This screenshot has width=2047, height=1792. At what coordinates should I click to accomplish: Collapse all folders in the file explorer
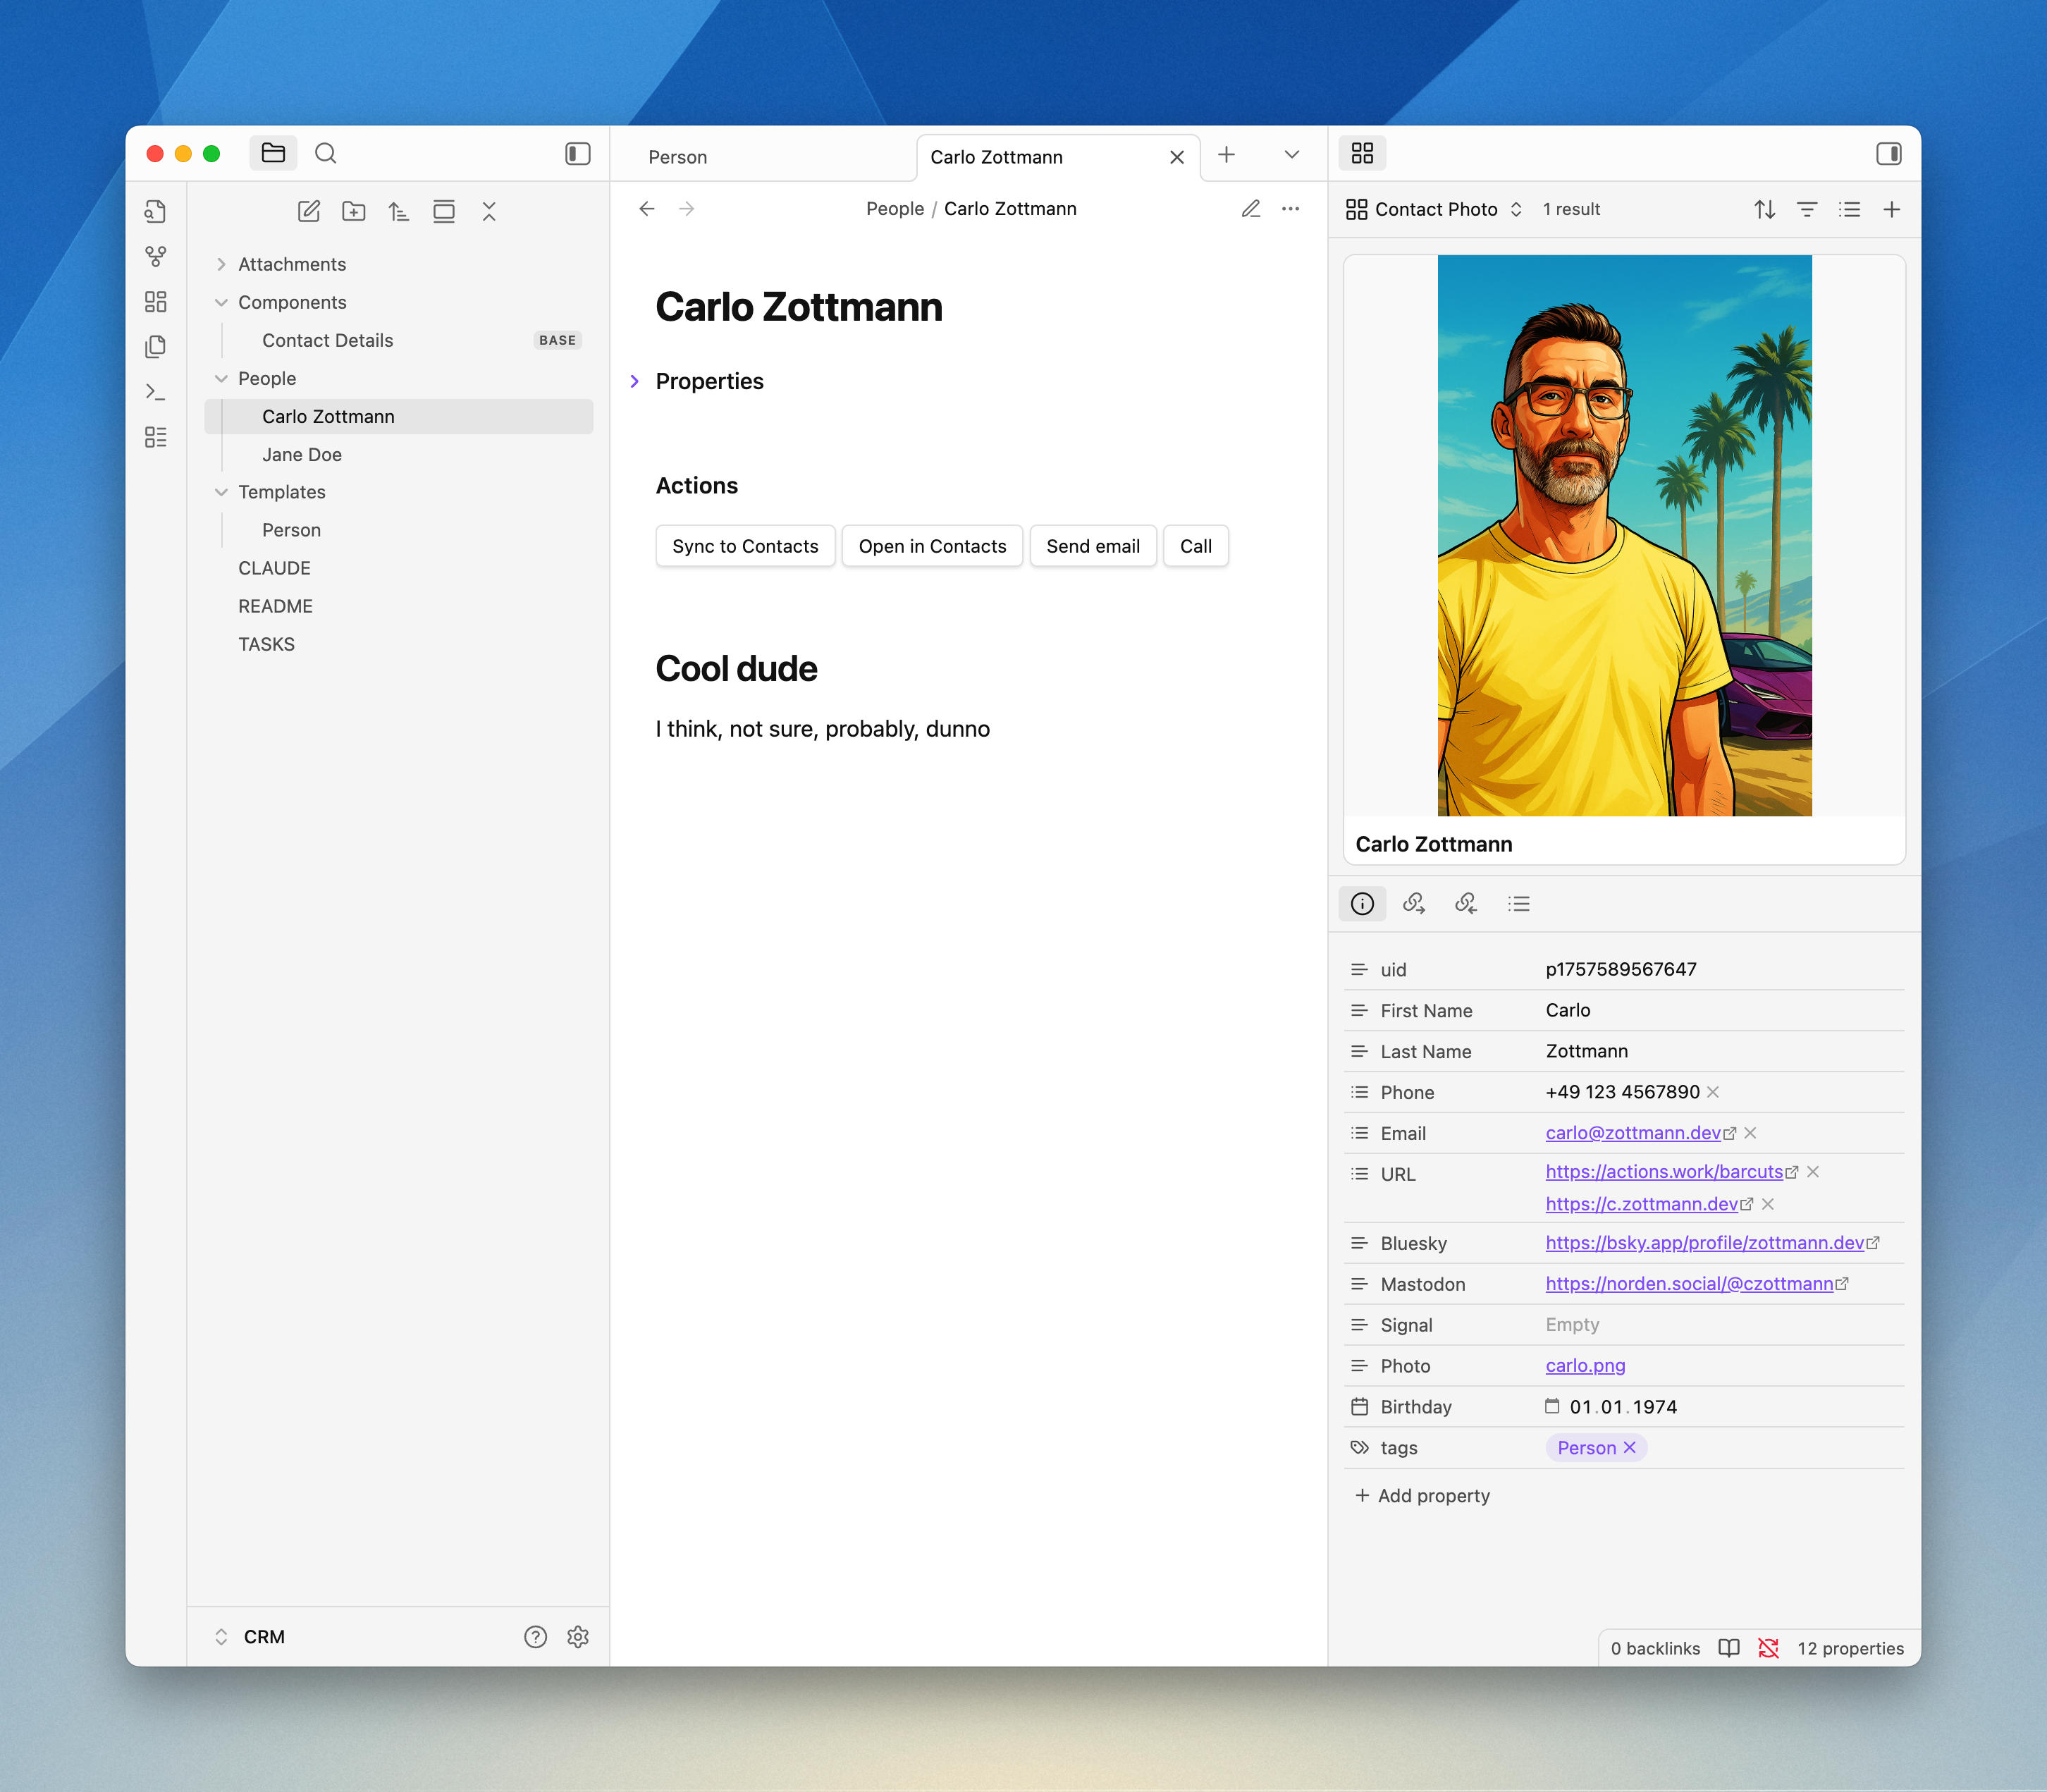(x=489, y=211)
